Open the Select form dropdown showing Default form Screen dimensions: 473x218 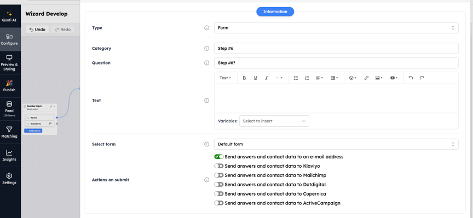tap(336, 144)
